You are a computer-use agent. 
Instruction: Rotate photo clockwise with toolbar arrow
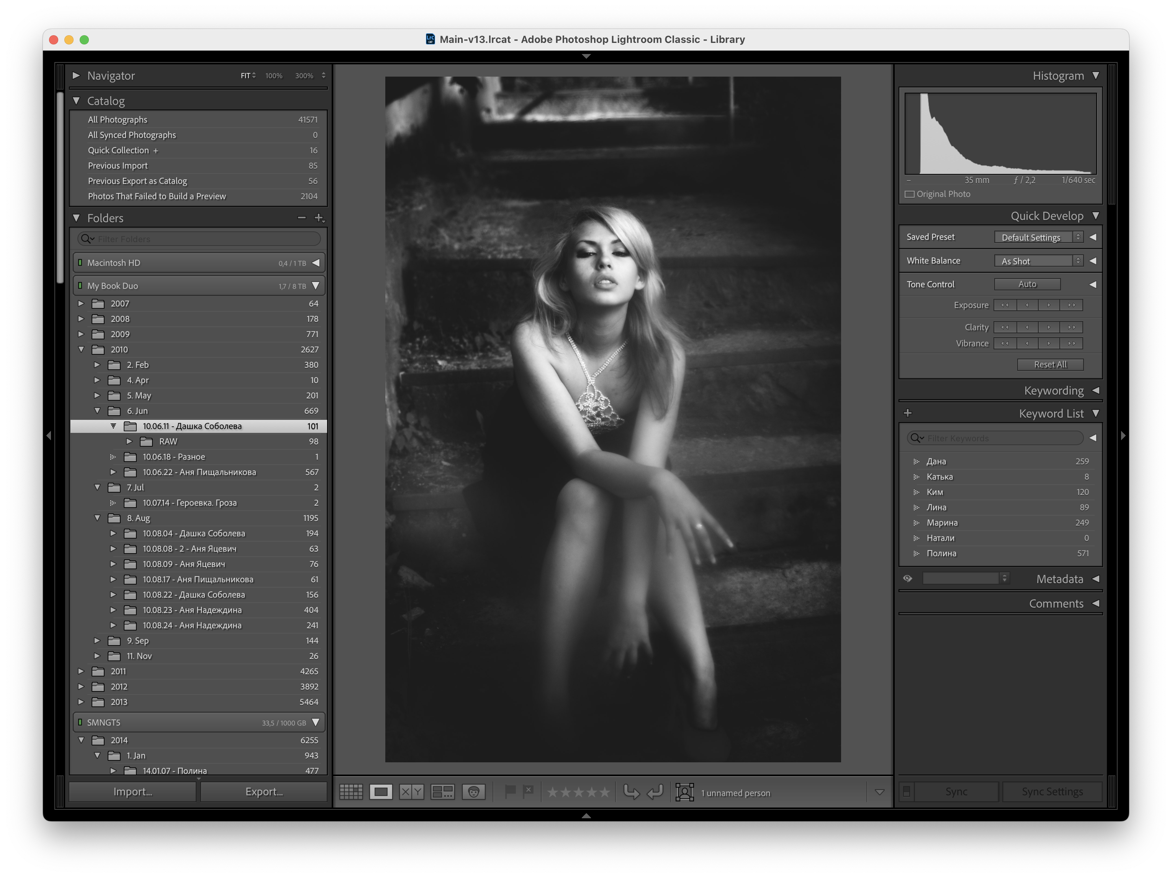pyautogui.click(x=655, y=792)
